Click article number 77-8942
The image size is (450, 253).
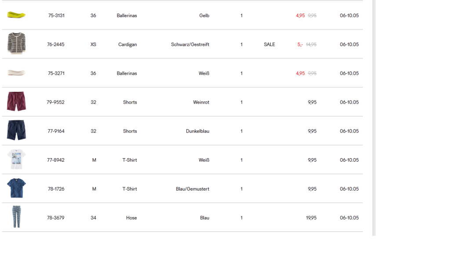56,160
